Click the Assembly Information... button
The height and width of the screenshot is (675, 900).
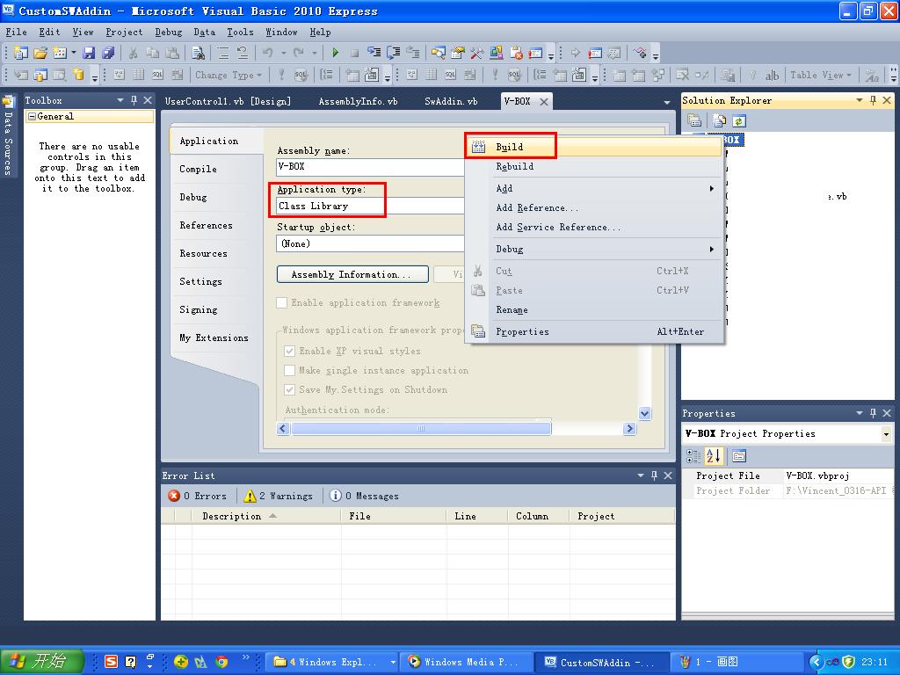(x=352, y=274)
